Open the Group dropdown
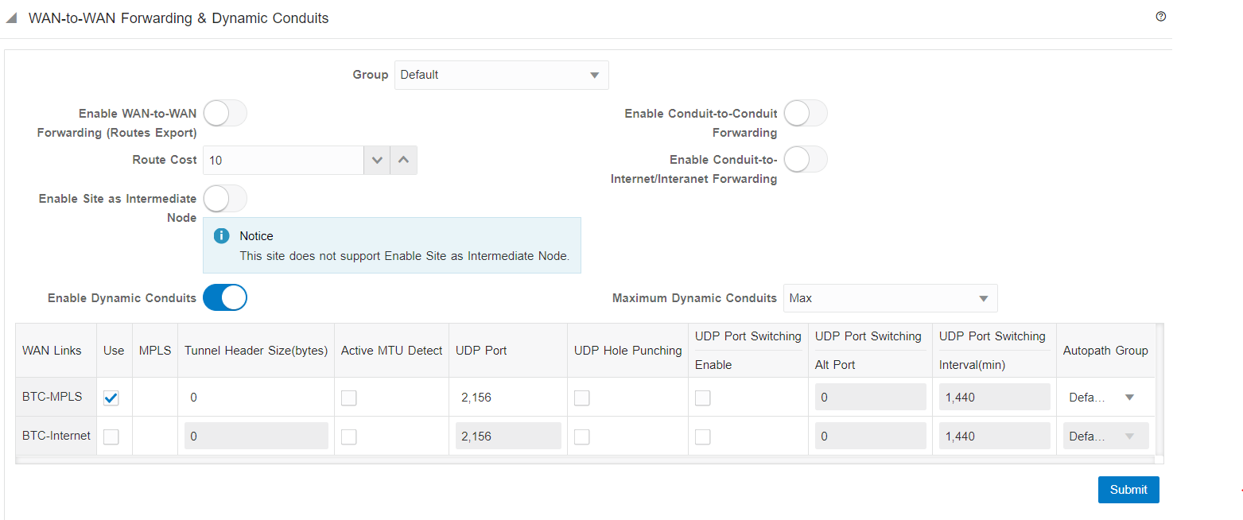Viewport: 1243px width, 520px height. [501, 75]
